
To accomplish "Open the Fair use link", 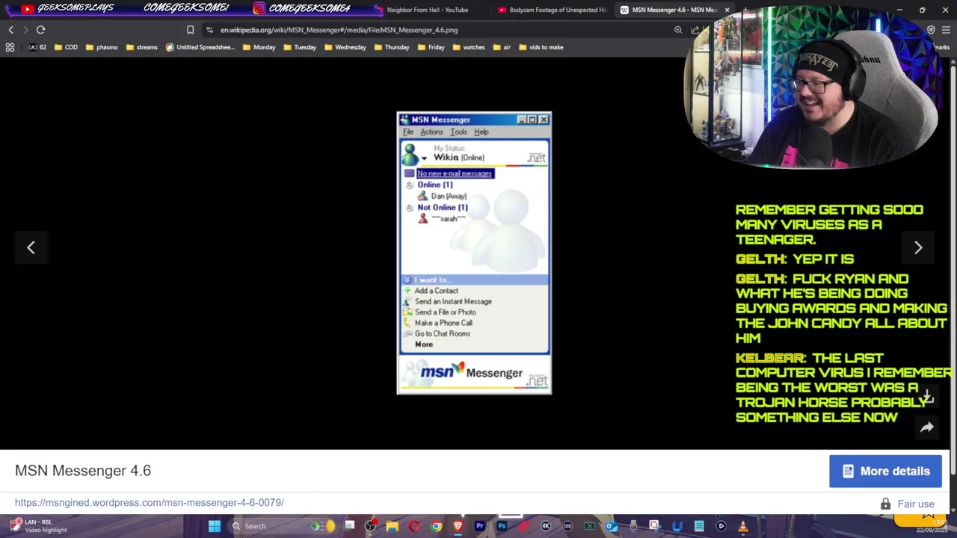I will [916, 504].
